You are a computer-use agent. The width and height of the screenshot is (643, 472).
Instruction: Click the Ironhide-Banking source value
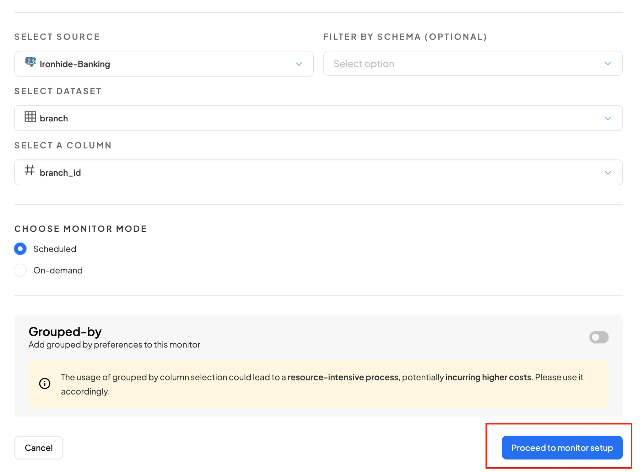pos(75,64)
